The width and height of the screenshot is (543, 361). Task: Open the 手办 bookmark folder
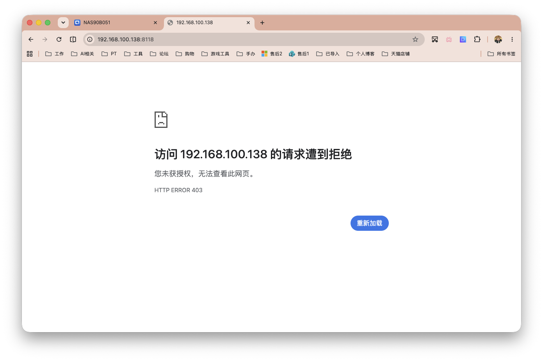pyautogui.click(x=246, y=54)
